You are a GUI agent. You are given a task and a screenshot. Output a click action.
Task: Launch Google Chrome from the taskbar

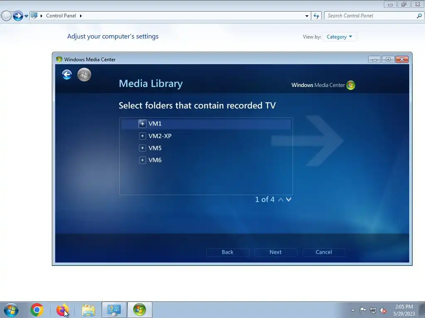37,310
